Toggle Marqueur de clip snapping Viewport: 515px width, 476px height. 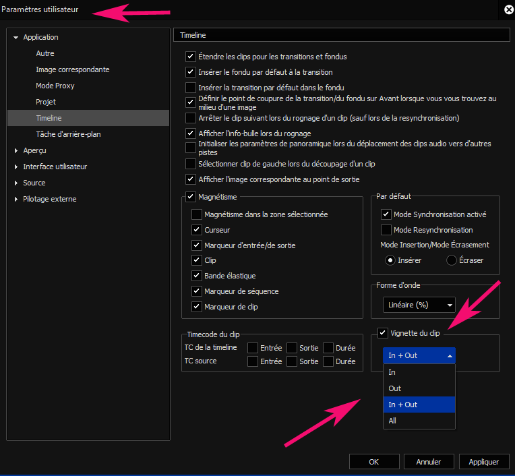pos(196,307)
